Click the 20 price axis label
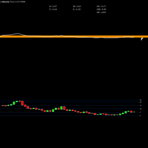This screenshot has width=148, height=148. click(141, 102)
